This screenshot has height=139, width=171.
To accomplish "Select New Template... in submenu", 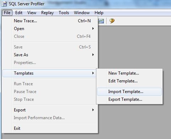I will [129, 73].
